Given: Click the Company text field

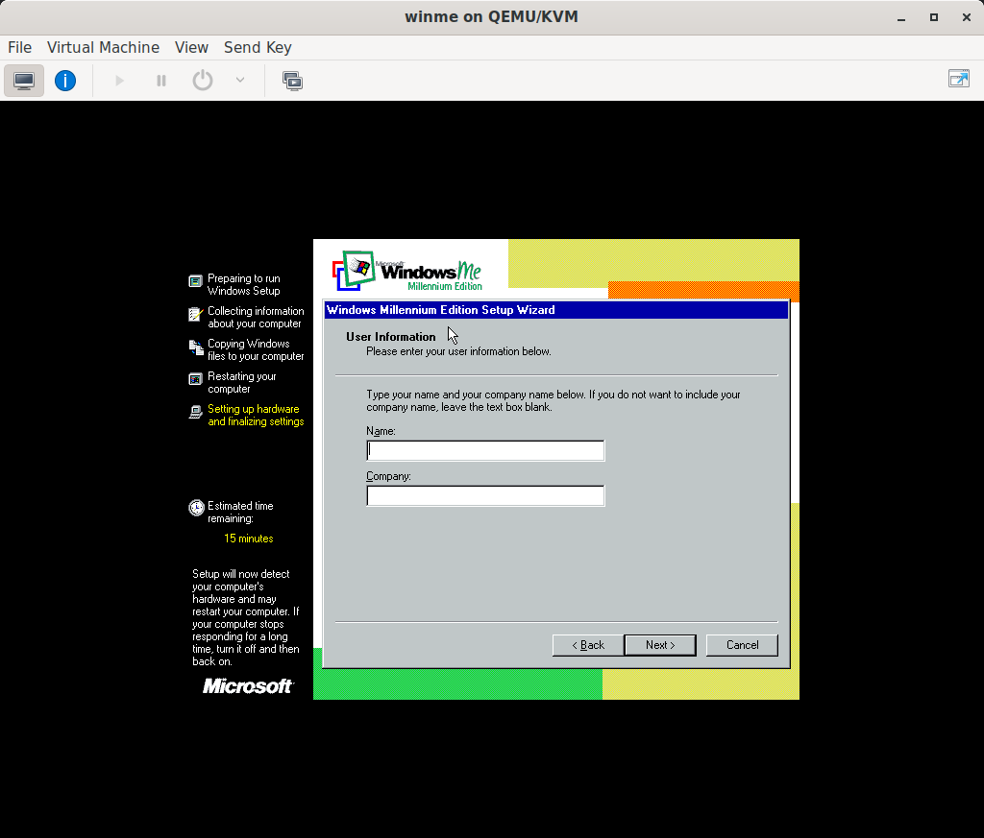Looking at the screenshot, I should pos(485,495).
